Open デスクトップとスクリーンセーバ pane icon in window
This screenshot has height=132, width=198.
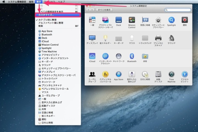[x=105, y=20]
